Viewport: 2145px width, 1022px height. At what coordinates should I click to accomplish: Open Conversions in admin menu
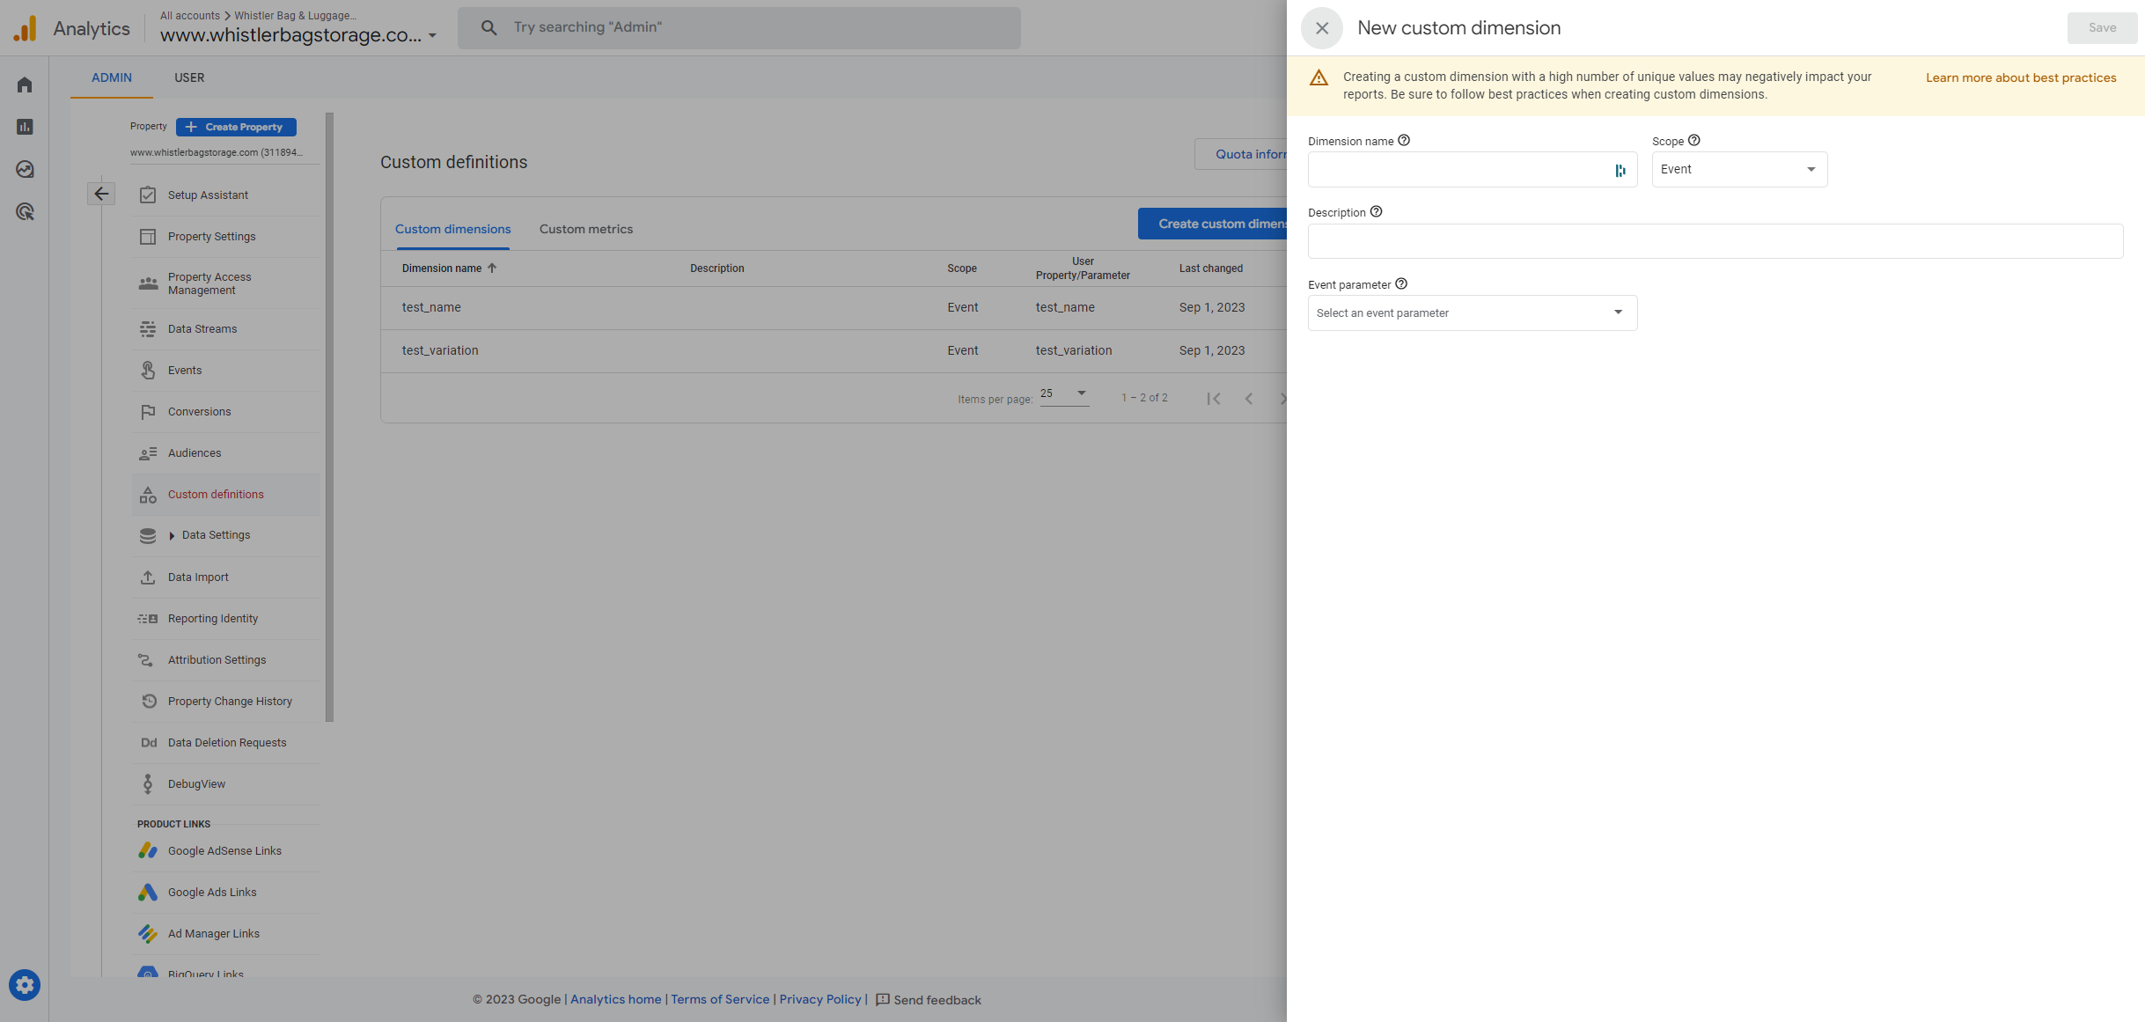[x=226, y=412]
